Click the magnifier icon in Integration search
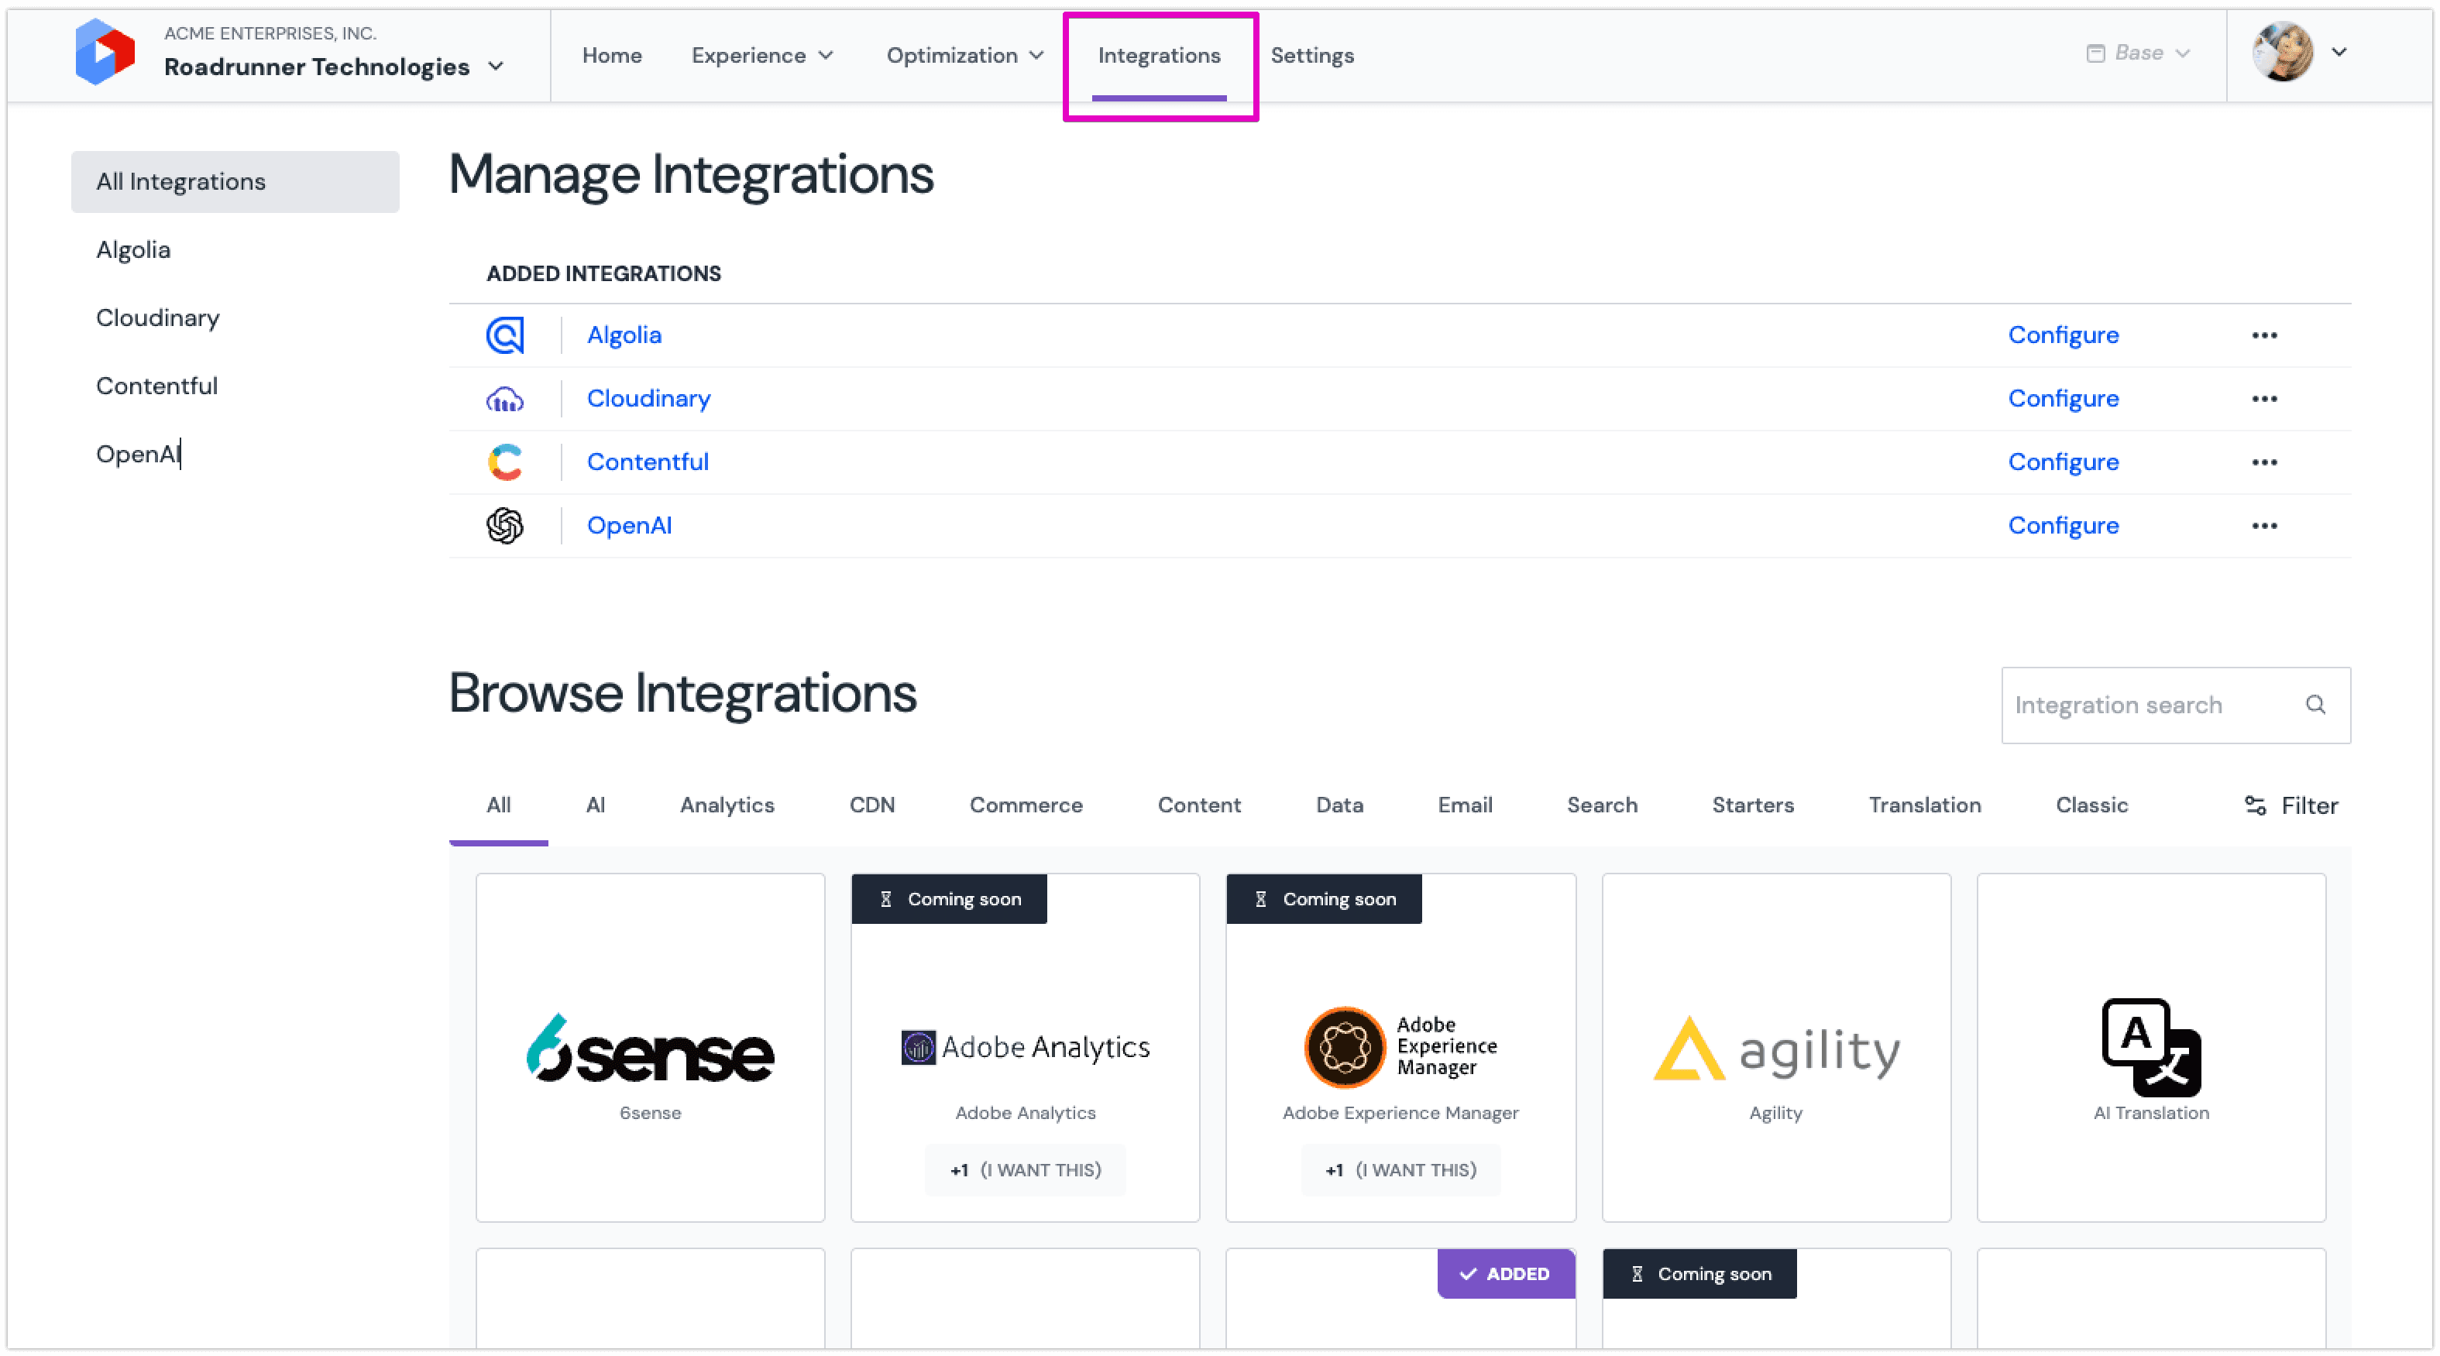 [x=2316, y=705]
